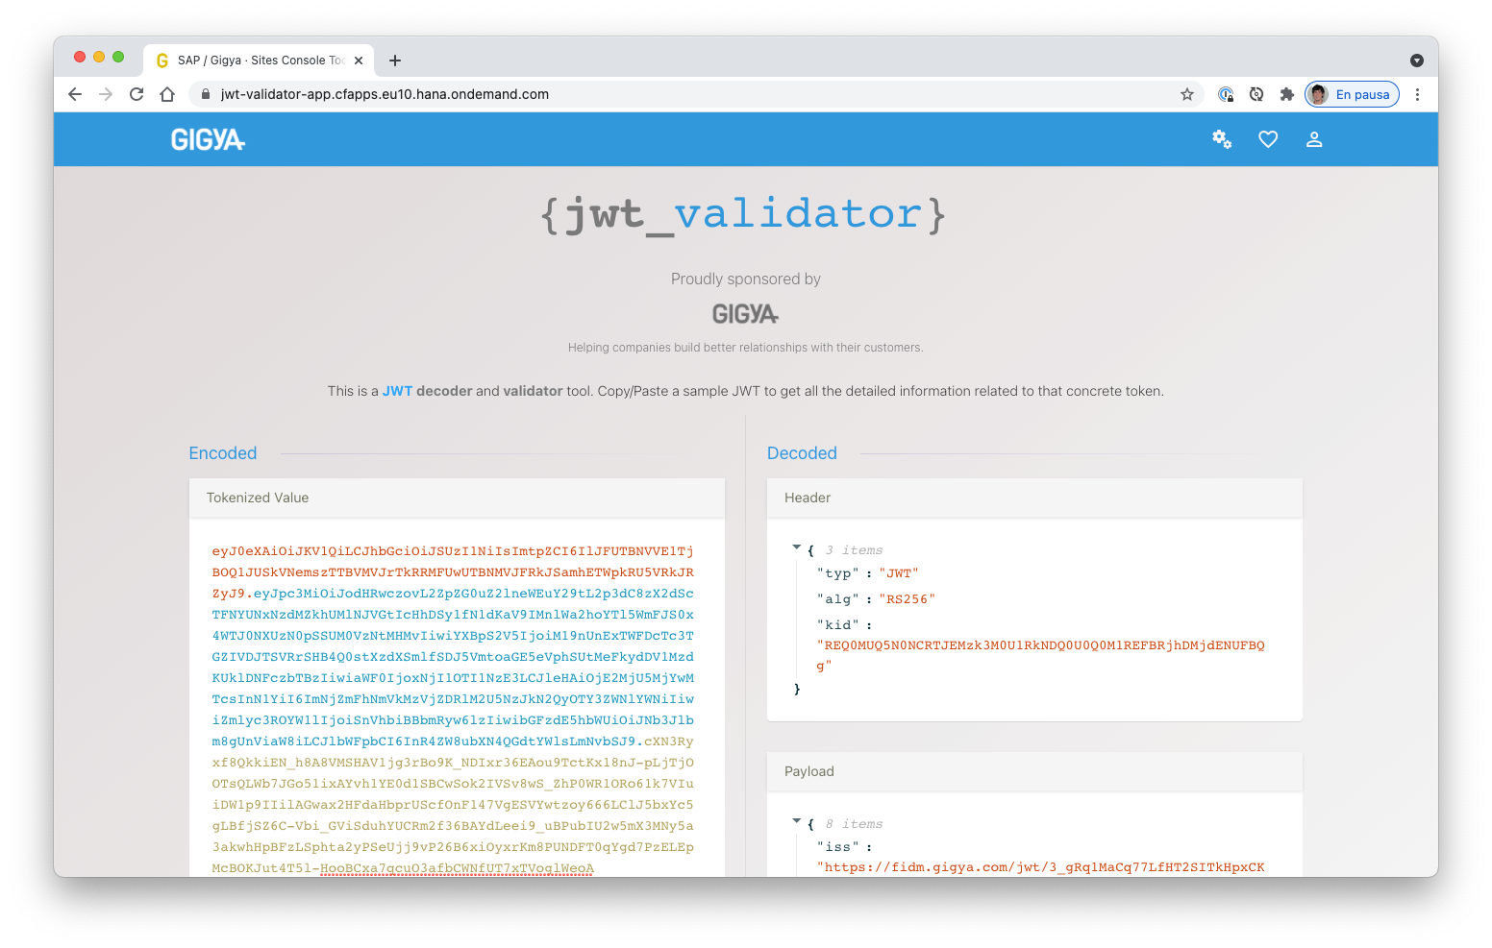Click the "JWT" value in Header
This screenshot has height=948, width=1492.
pos(899,573)
